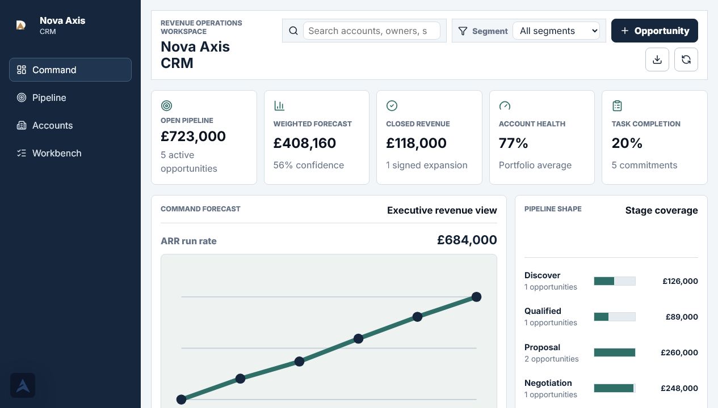Viewport: 718px width, 408px height.
Task: Click the Closed Revenue checkmark icon
Action: (392, 105)
